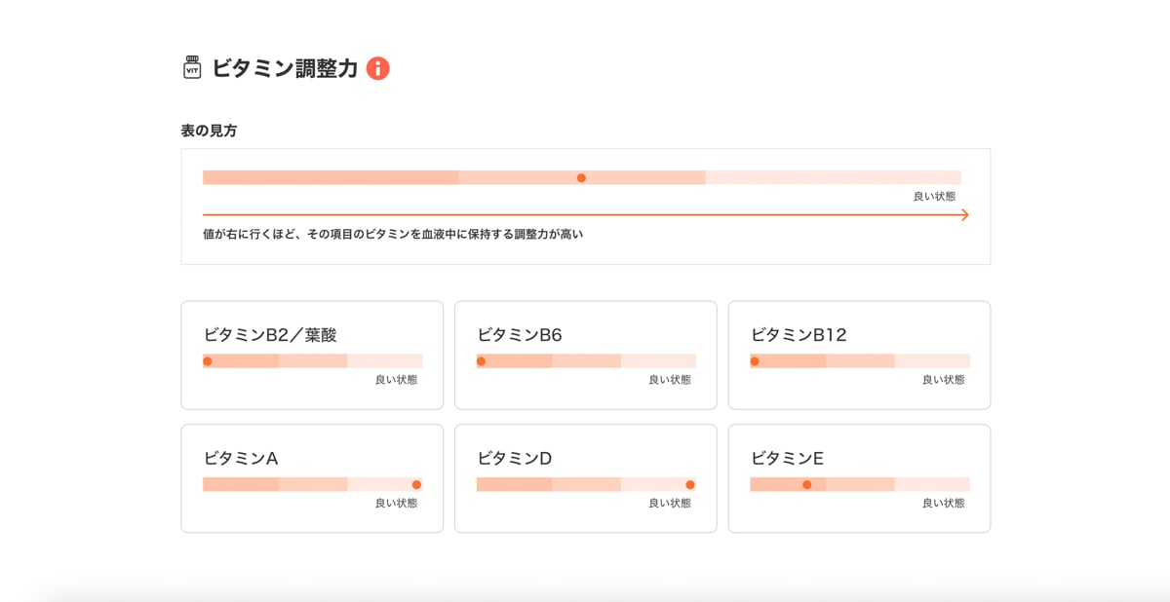The height and width of the screenshot is (602, 1170).
Task: Click the orange dot on the ビタミンB6 bar
Action: click(x=481, y=361)
